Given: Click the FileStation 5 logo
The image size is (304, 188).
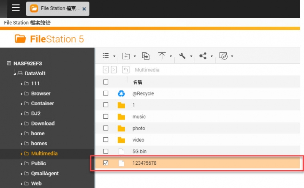Looking at the screenshot, I should pyautogui.click(x=49, y=39).
